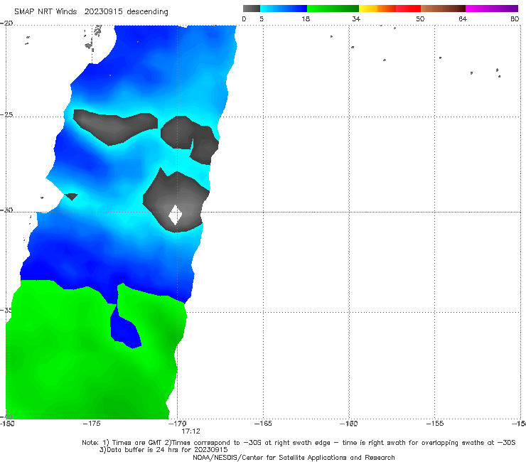Click the longitude label '-170'
Viewport: 526px width, 462px height.
177,424
